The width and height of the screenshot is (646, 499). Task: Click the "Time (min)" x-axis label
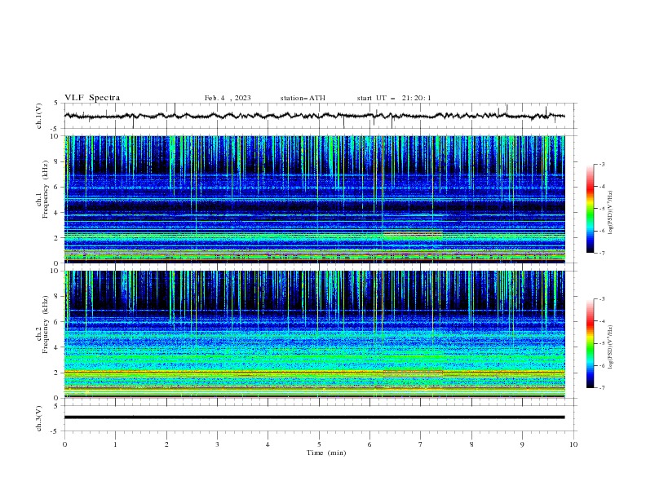pos(326,453)
